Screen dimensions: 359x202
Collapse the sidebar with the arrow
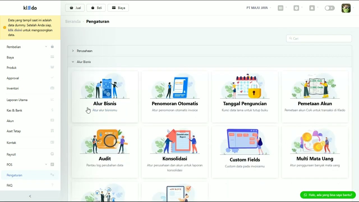point(30,196)
